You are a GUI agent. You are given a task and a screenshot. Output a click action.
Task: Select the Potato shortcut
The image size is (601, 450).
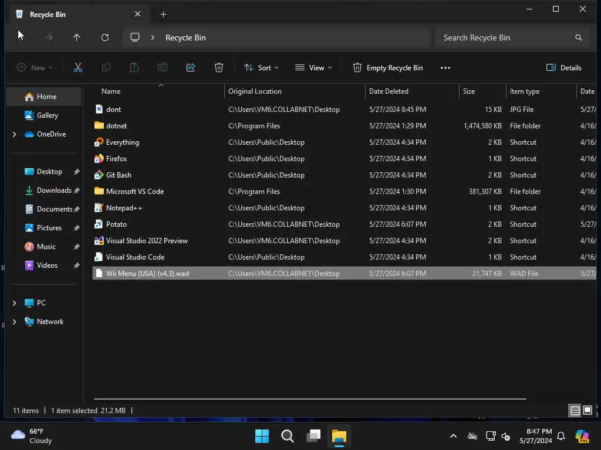(x=344, y=224)
